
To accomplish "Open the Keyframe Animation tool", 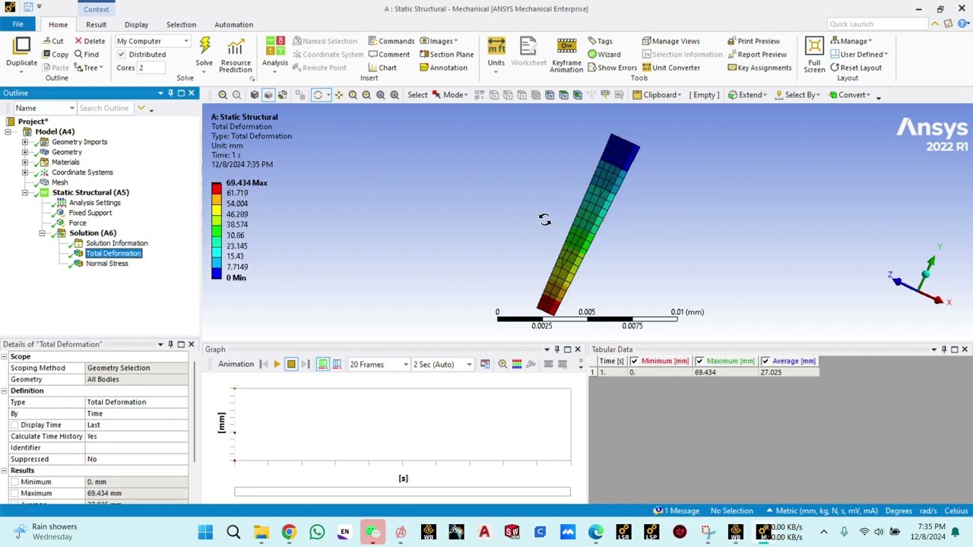I will tap(566, 55).
